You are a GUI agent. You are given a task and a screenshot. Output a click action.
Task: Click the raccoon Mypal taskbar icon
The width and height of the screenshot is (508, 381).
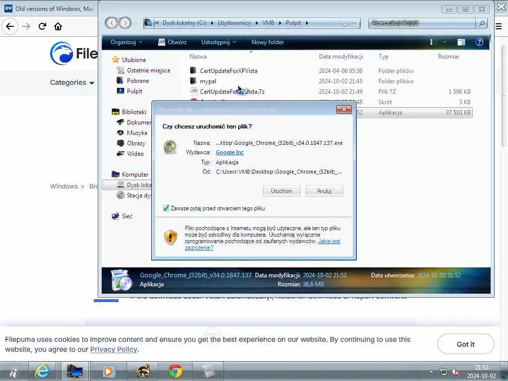142,371
